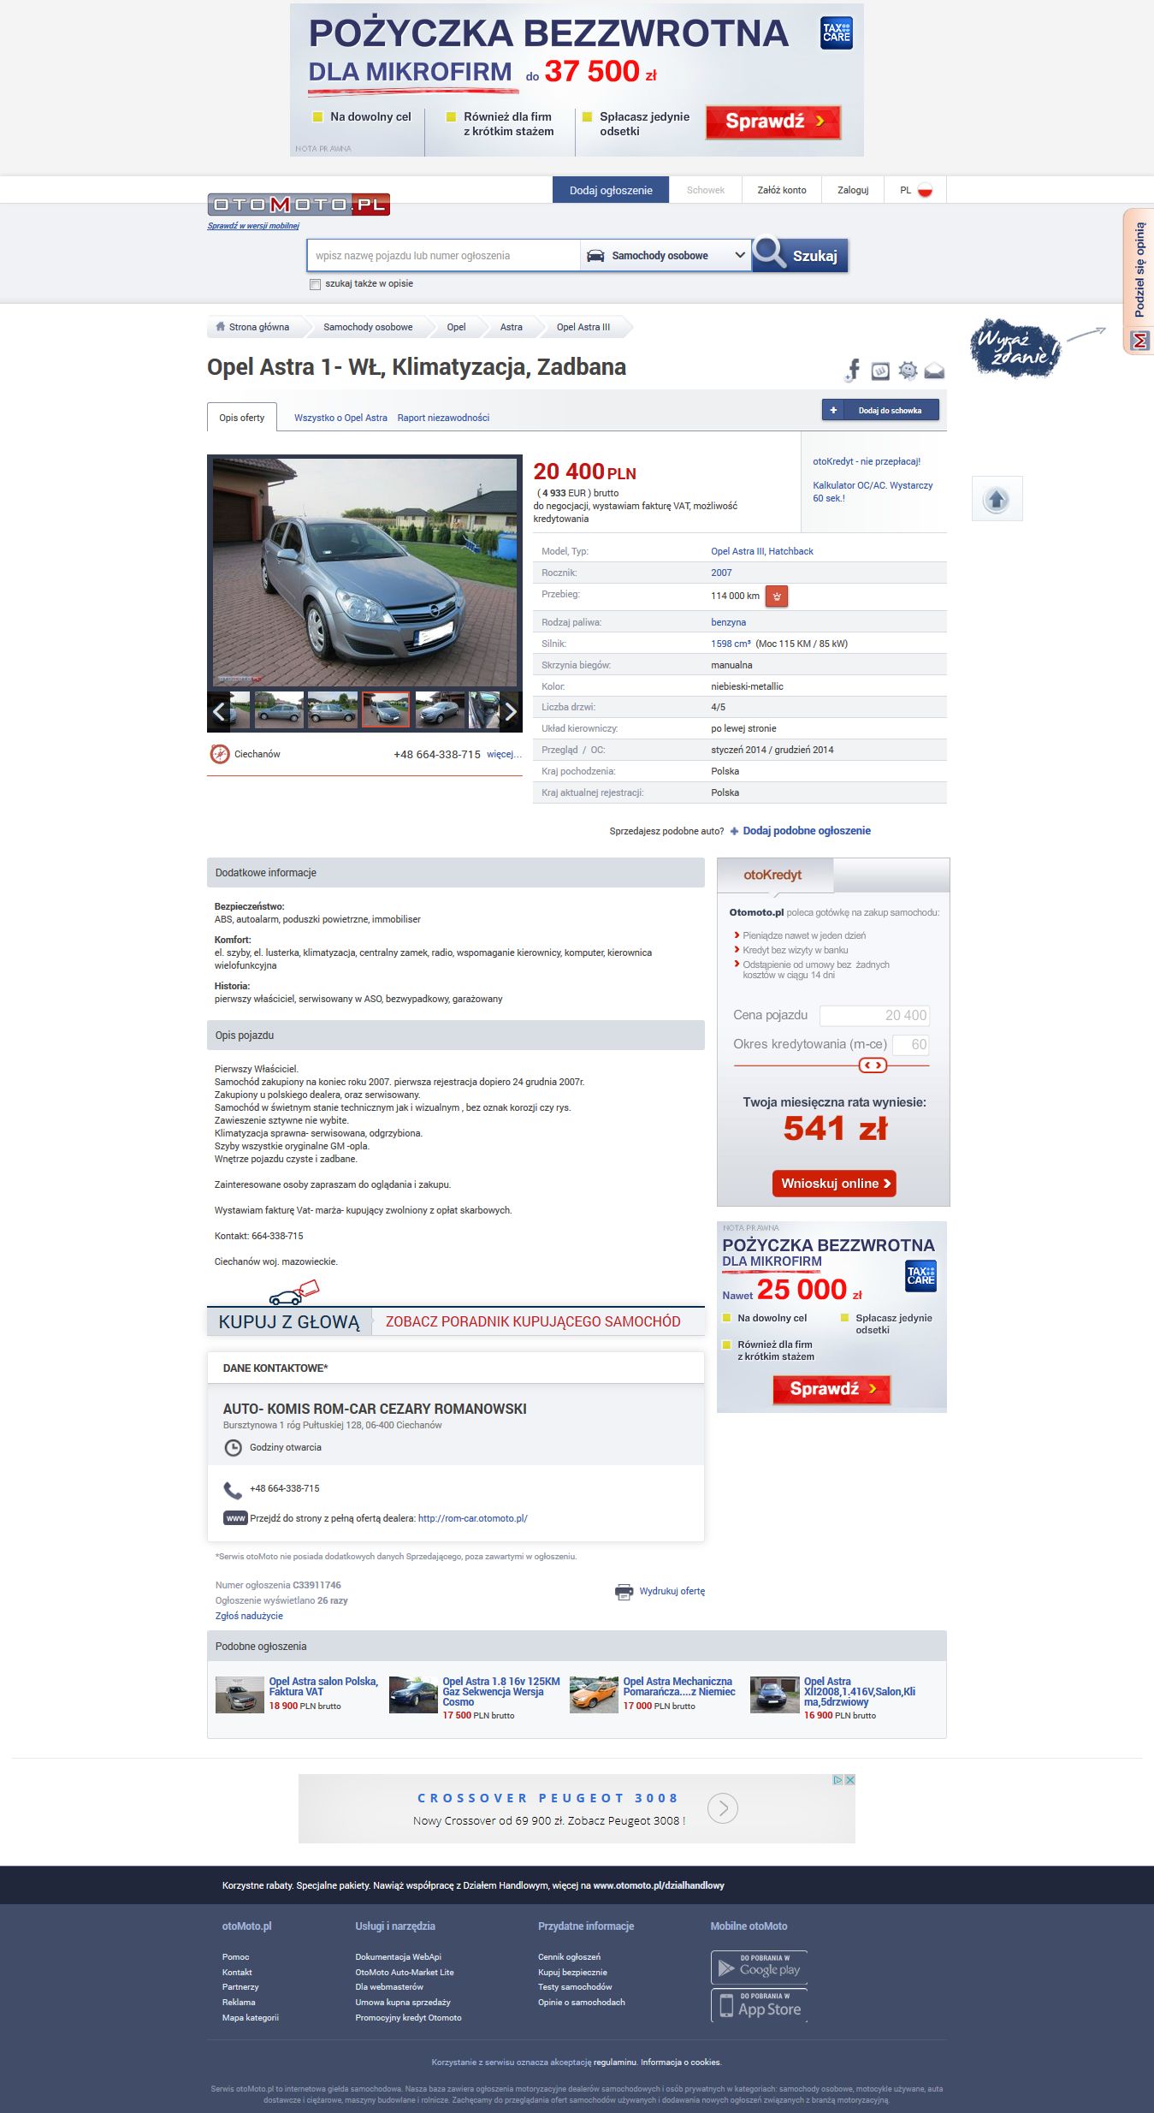This screenshot has height=2113, width=1154.
Task: Click the 'otoKredyt - nie przepłacać!' link
Action: click(x=867, y=461)
